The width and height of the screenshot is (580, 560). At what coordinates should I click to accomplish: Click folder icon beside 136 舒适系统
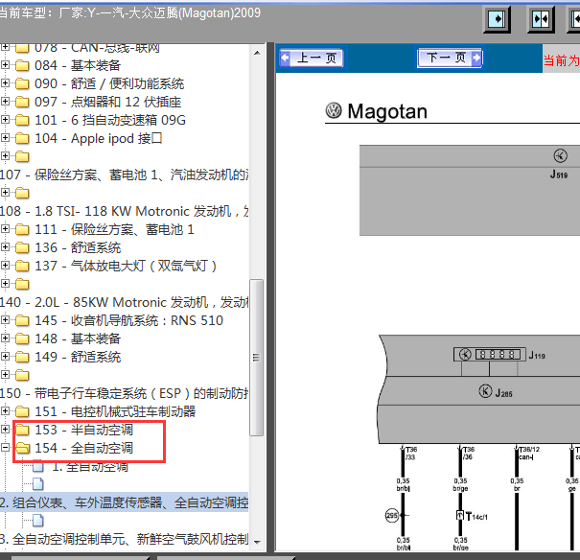(x=22, y=247)
